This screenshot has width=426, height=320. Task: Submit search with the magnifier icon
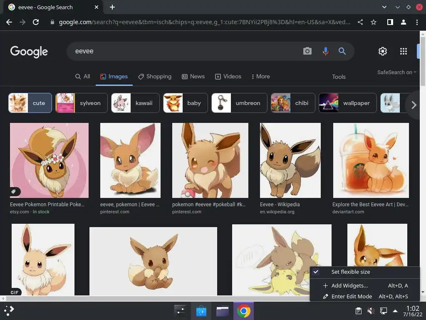click(342, 51)
